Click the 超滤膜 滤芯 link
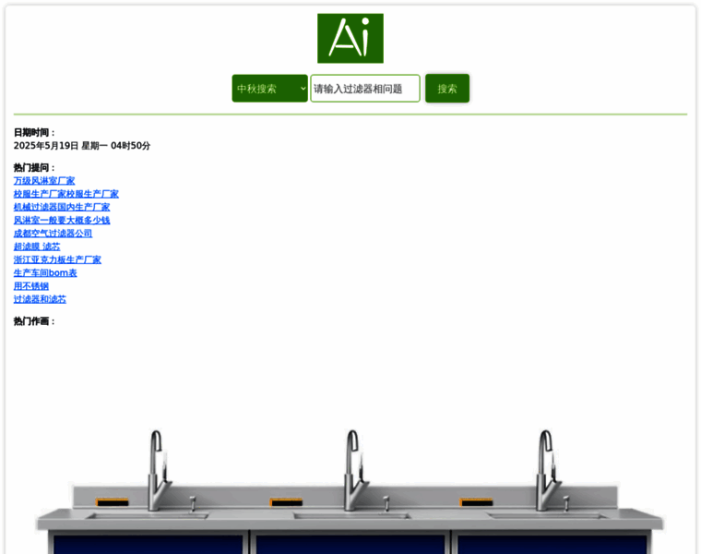This screenshot has height=554, width=701. pyautogui.click(x=37, y=247)
